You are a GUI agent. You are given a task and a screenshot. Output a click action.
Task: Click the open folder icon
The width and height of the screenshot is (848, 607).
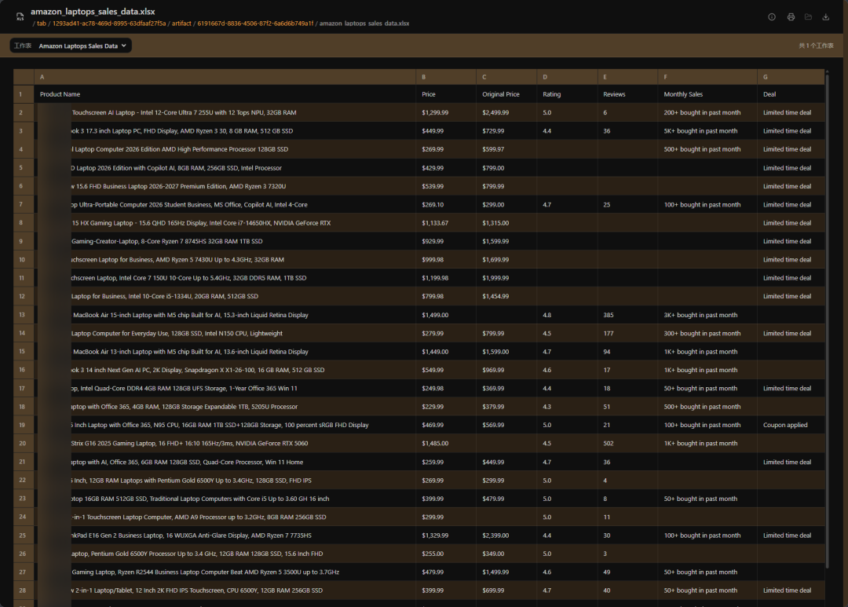(808, 16)
